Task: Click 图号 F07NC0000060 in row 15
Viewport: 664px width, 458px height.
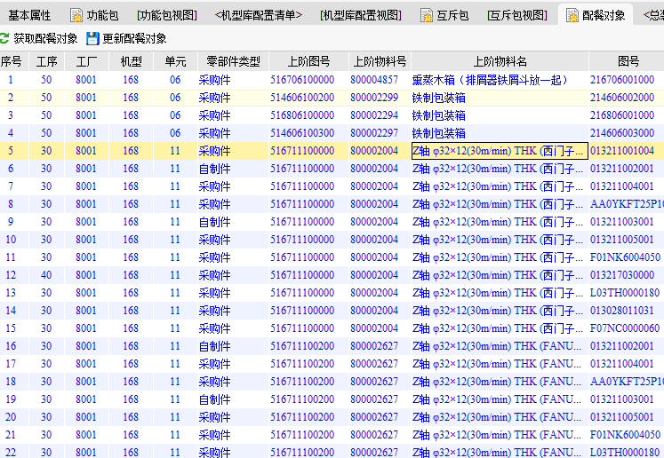Action: [x=625, y=328]
